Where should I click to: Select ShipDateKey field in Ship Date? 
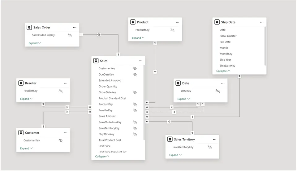[x=227, y=66]
